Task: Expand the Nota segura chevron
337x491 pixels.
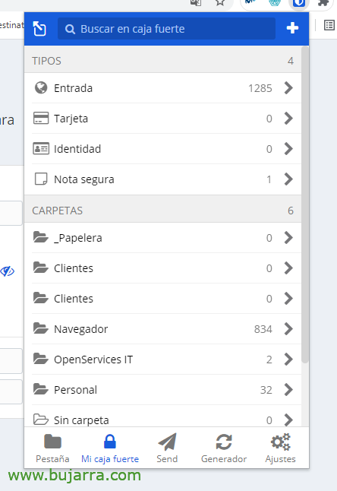Action: pyautogui.click(x=288, y=179)
